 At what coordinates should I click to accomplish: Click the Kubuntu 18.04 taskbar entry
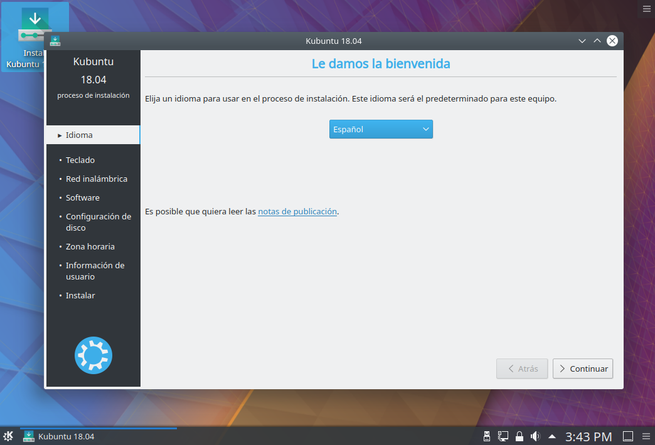click(x=99, y=436)
